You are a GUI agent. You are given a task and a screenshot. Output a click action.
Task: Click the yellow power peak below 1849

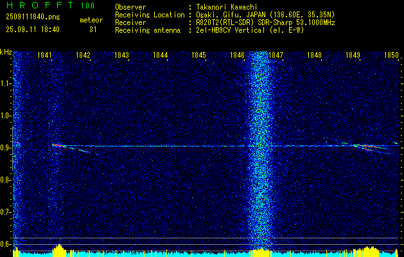371,251
